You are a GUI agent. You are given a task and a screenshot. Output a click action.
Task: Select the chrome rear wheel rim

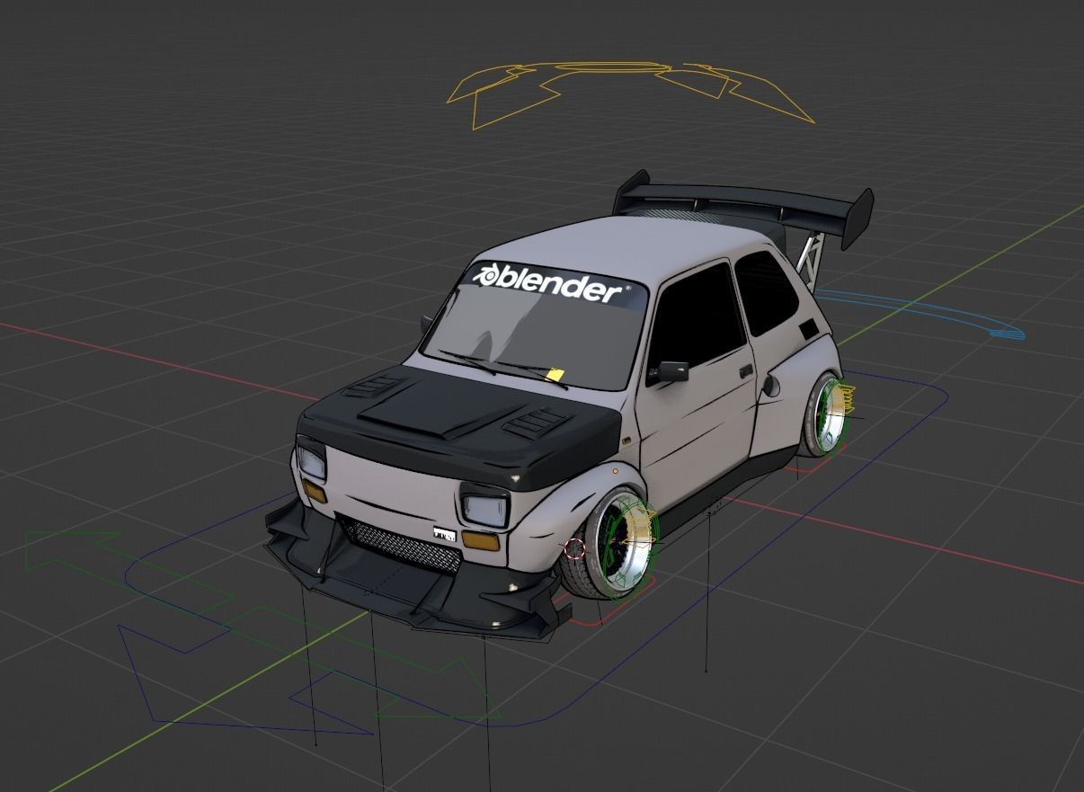point(829,414)
